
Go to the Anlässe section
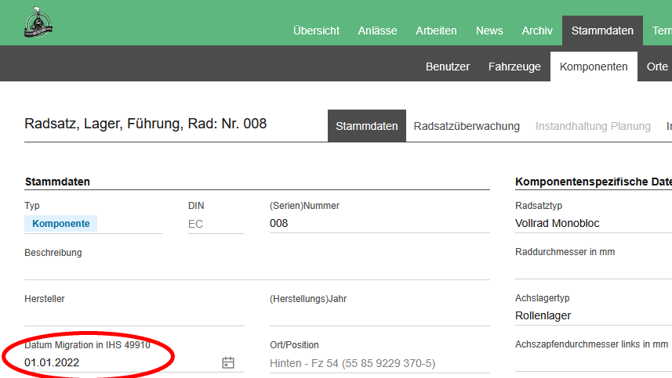tap(377, 31)
